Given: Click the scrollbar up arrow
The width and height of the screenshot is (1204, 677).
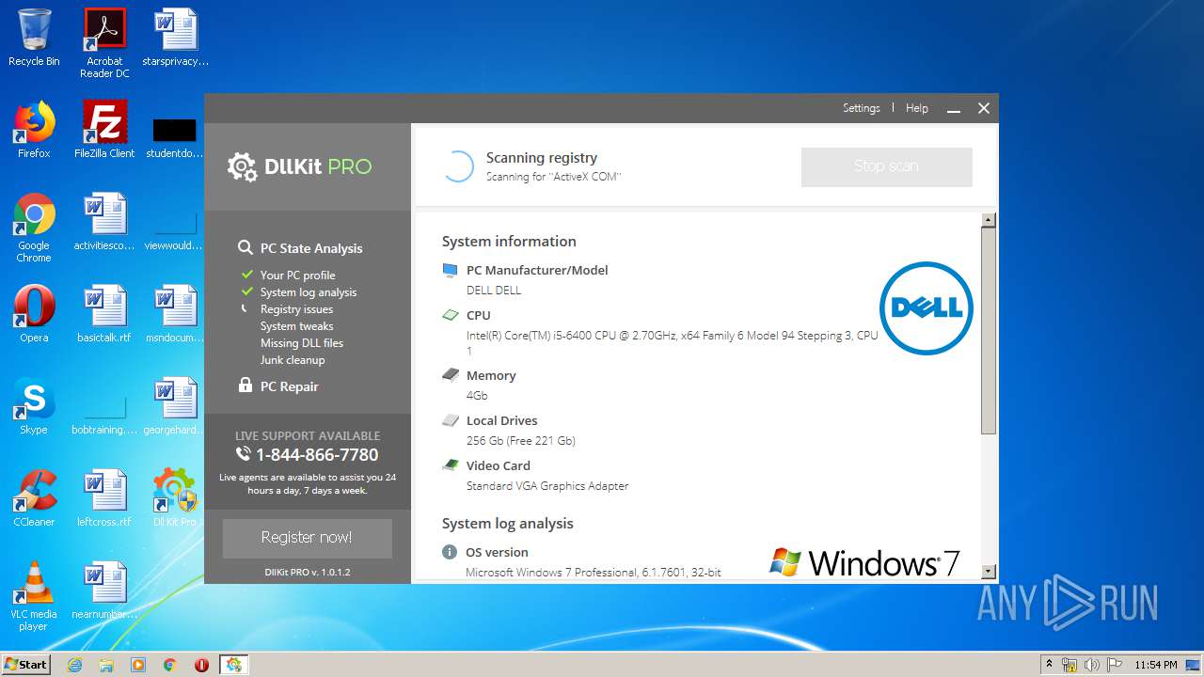Looking at the screenshot, I should tap(988, 220).
